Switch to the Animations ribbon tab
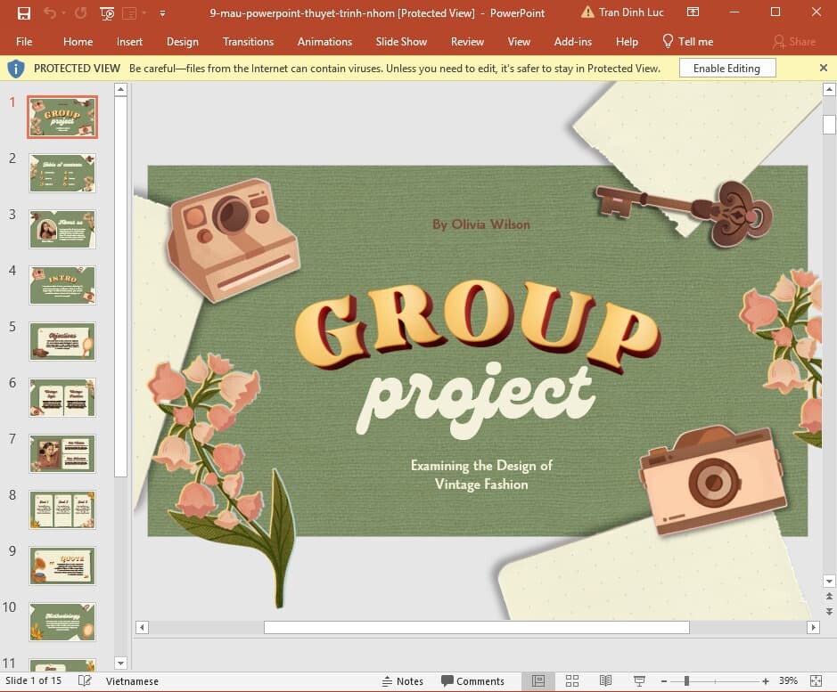The image size is (837, 692). point(324,41)
